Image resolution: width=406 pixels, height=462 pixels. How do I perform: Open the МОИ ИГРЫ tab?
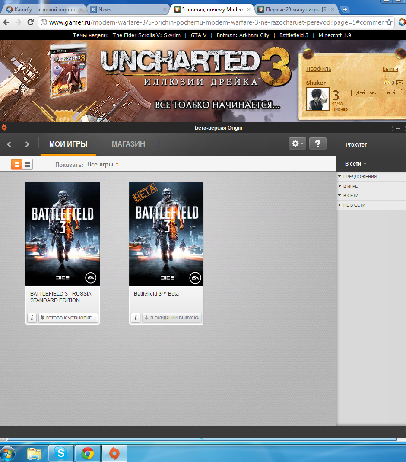click(x=68, y=144)
